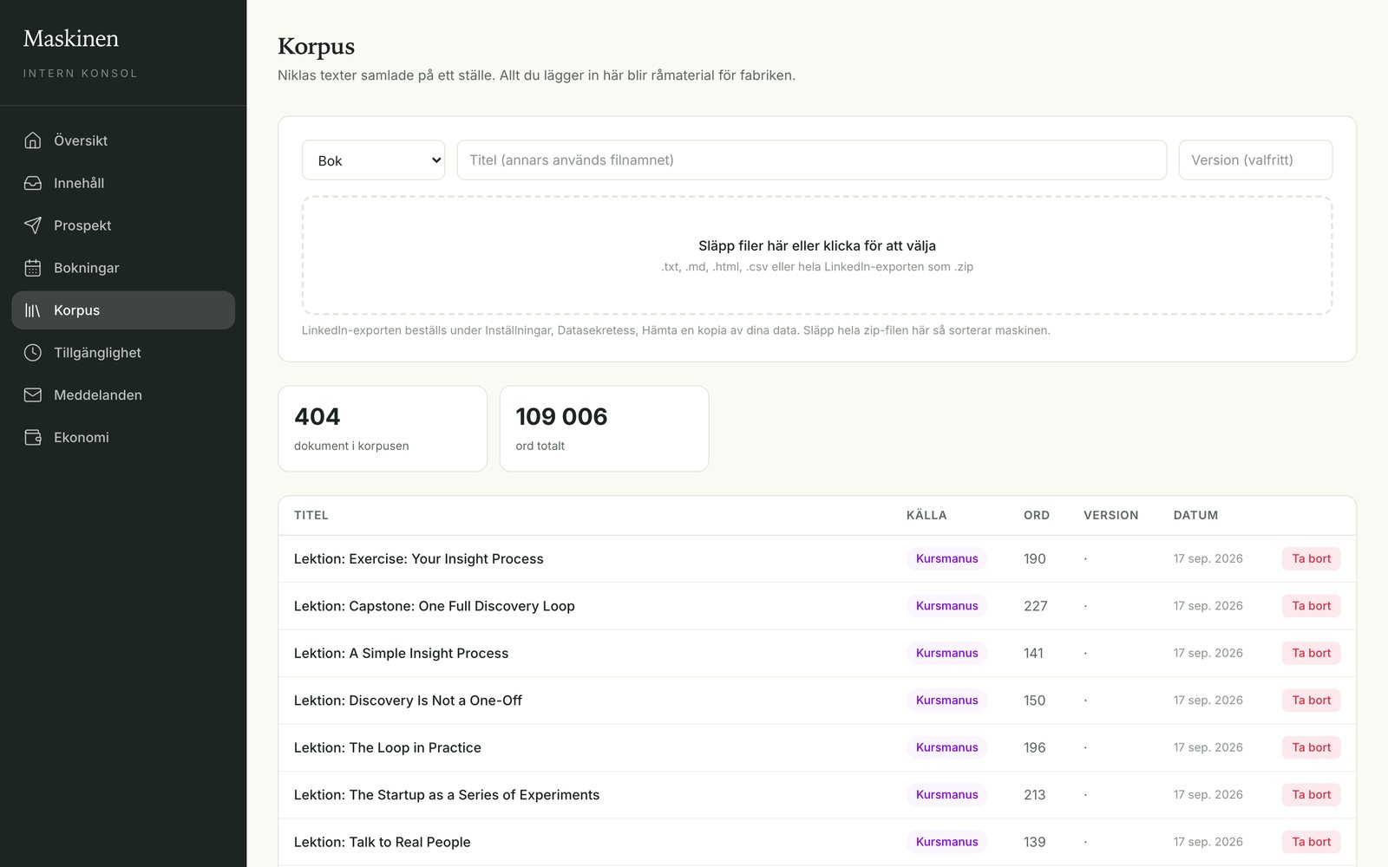Remove 'Capstone: One Full Discovery Loop' row
Viewport: 1388px width, 867px height.
[x=1311, y=606]
